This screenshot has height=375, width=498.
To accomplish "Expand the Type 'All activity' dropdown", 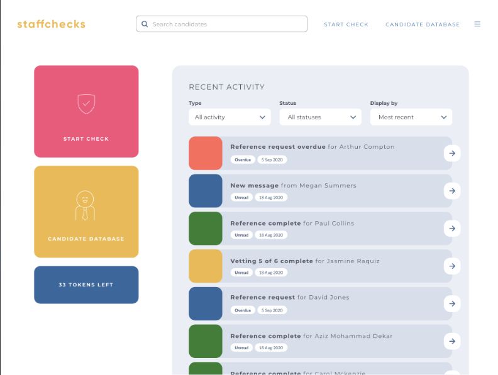I will pyautogui.click(x=230, y=117).
